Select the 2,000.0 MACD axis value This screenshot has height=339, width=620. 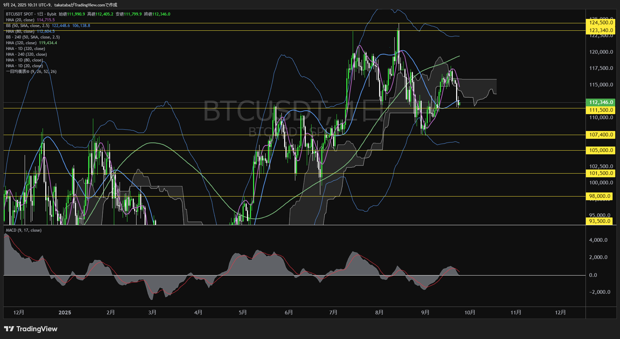[x=598, y=257]
